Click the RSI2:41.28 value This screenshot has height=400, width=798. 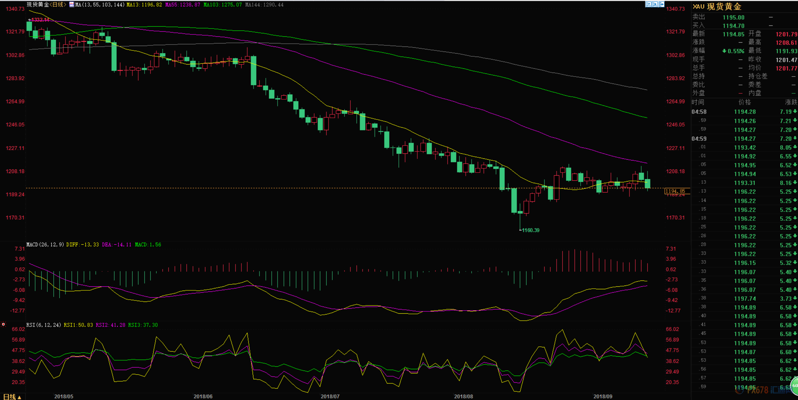[x=110, y=325]
